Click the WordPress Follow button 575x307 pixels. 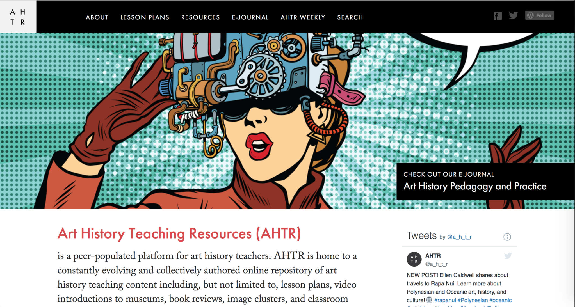click(x=540, y=15)
